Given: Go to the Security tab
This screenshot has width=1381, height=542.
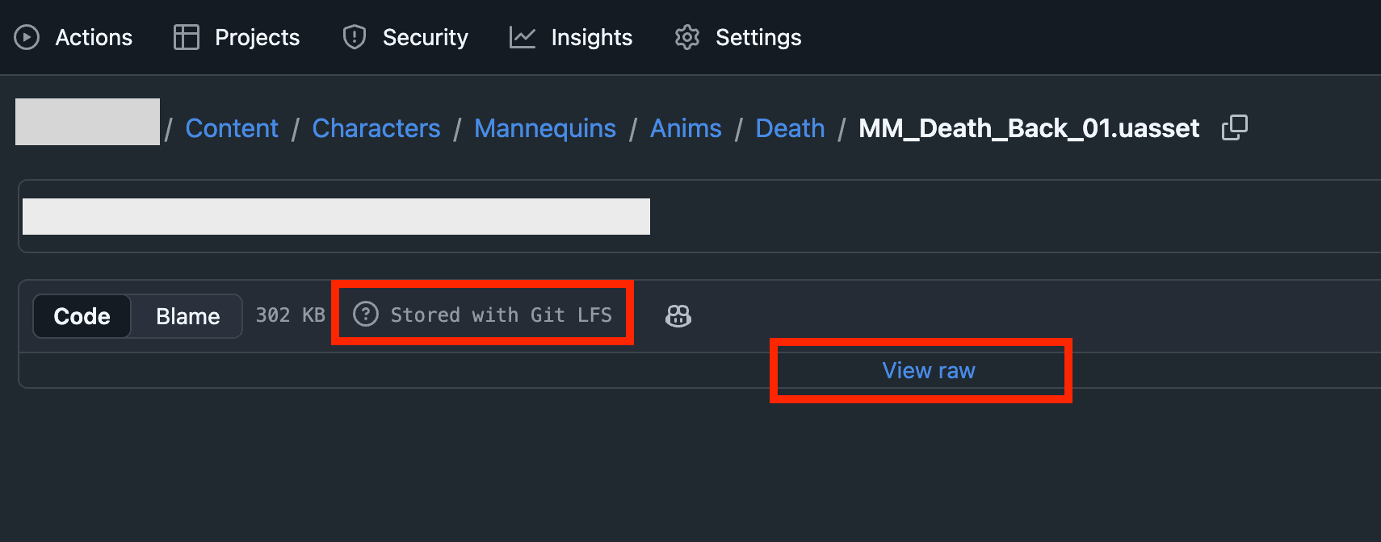Looking at the screenshot, I should (425, 37).
